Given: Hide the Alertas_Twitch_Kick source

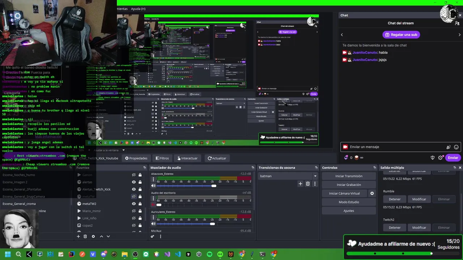Looking at the screenshot, I should pyautogui.click(x=134, y=189).
